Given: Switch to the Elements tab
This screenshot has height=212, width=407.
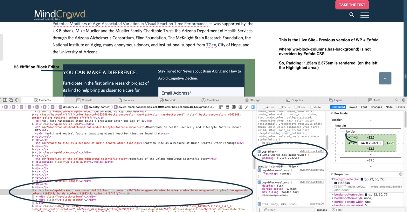Looking at the screenshot, I should pyautogui.click(x=42, y=100).
